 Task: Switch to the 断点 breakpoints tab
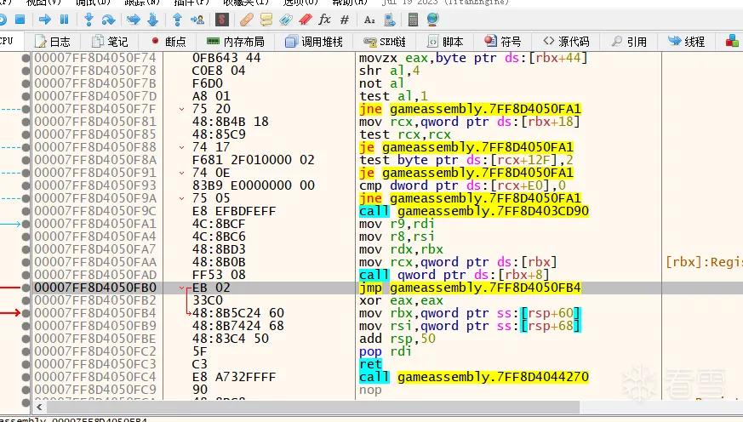[169, 42]
